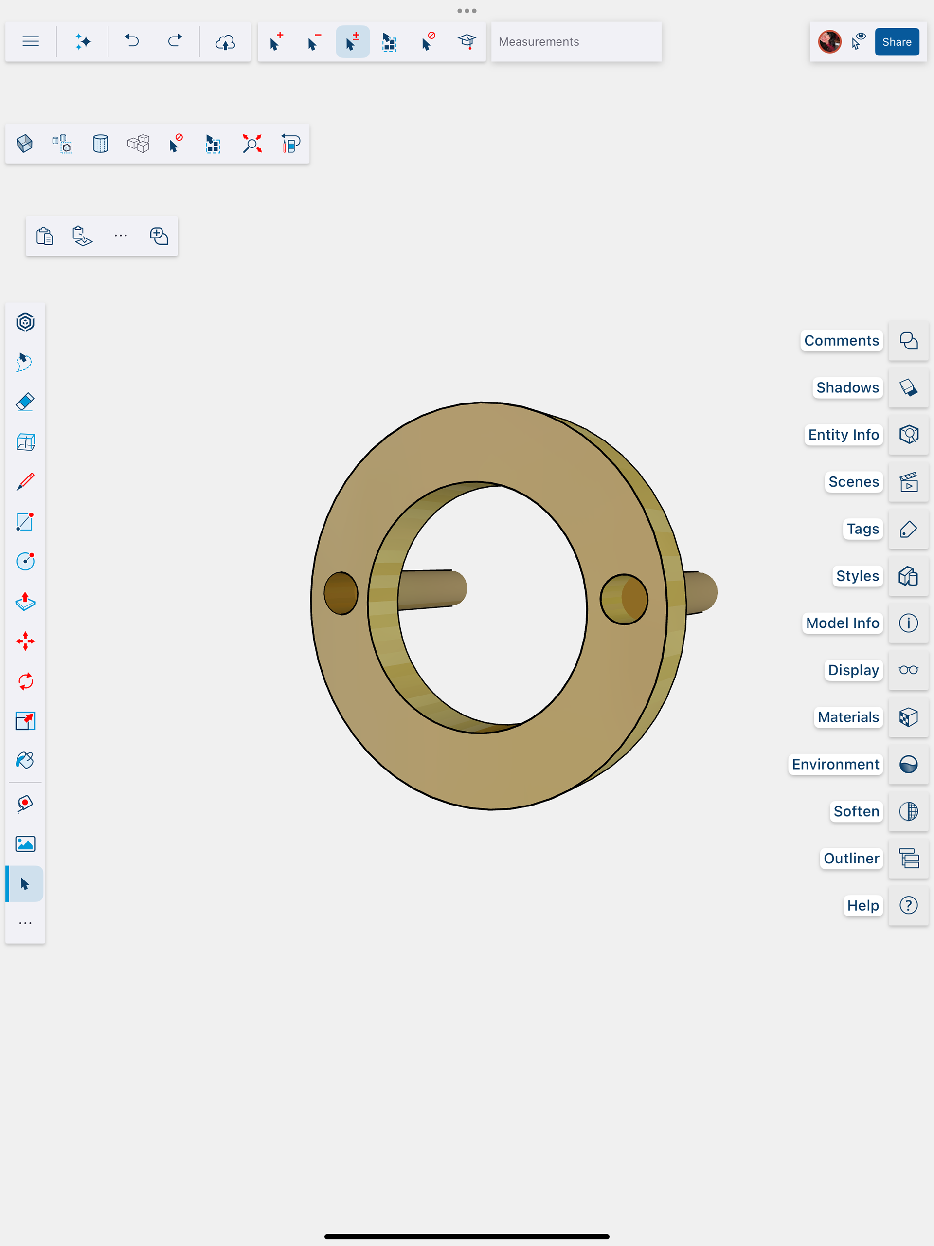Viewport: 934px width, 1246px height.
Task: Toggle the Shadows panel
Action: (908, 387)
